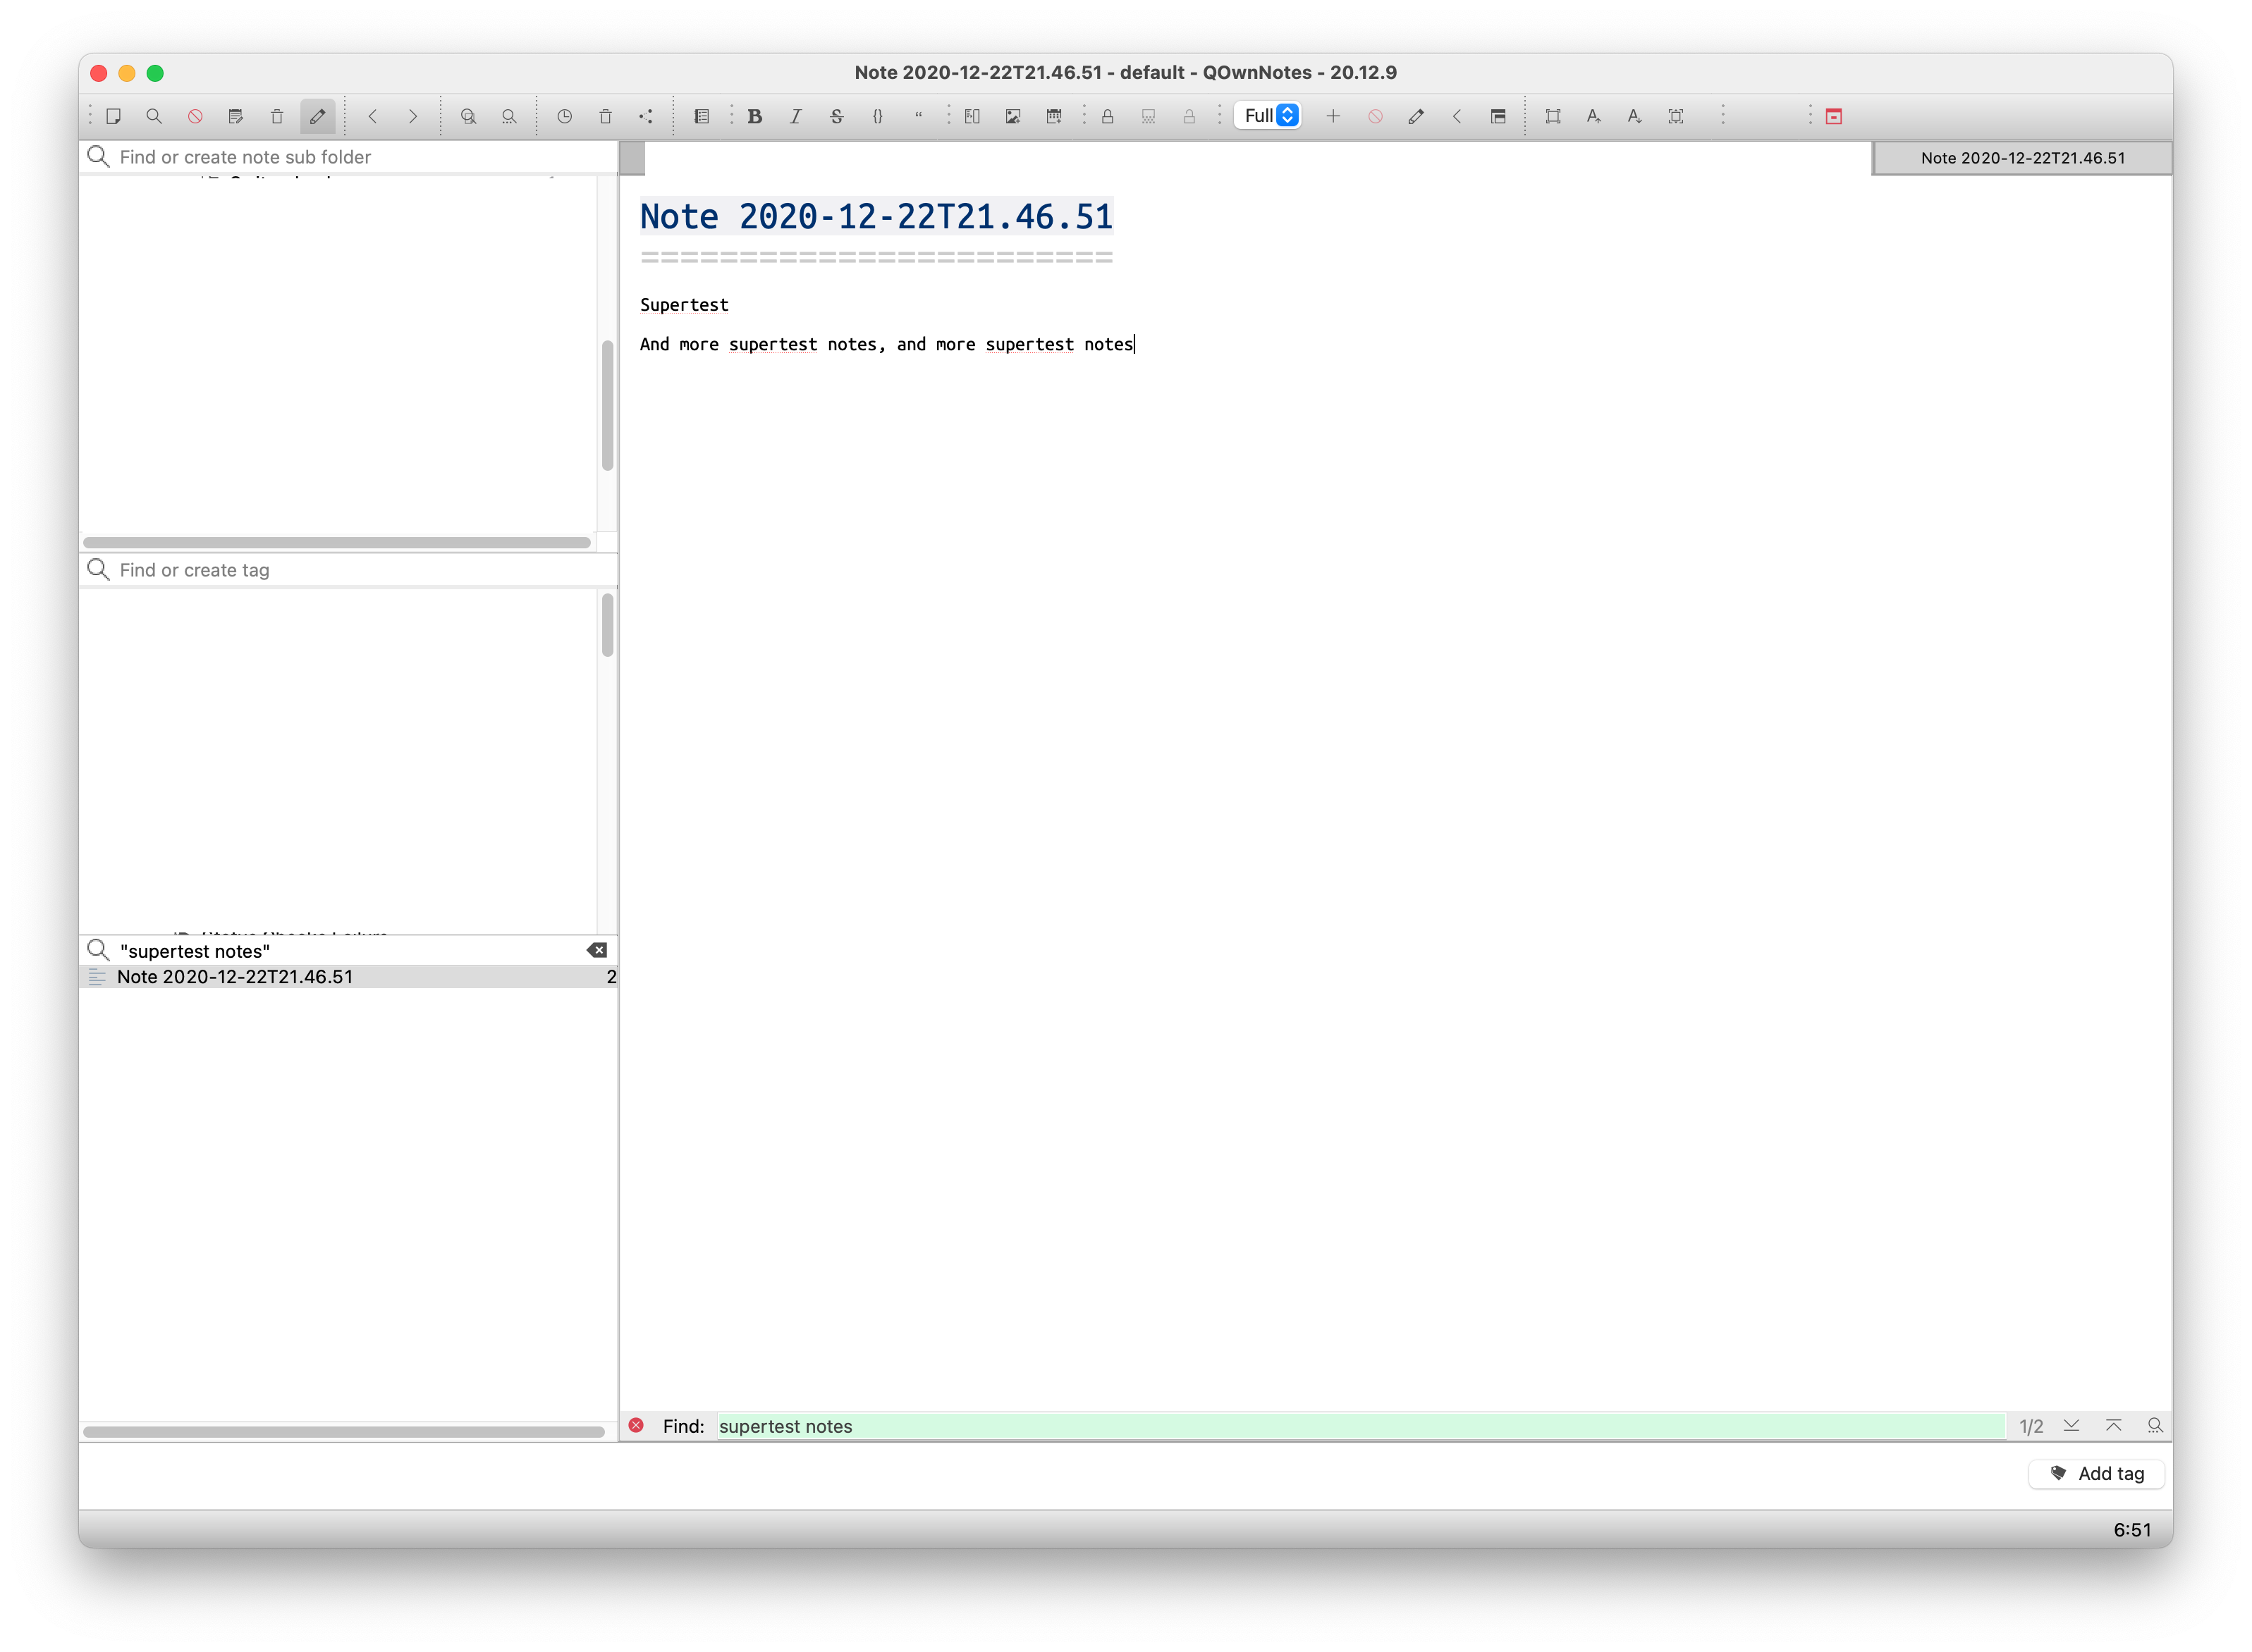Open note in external editor icon

[x=236, y=116]
